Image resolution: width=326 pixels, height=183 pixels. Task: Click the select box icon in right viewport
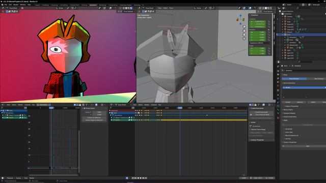(143, 11)
